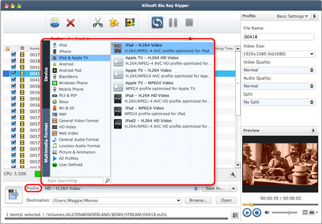Click the Save As... button

tap(215, 188)
